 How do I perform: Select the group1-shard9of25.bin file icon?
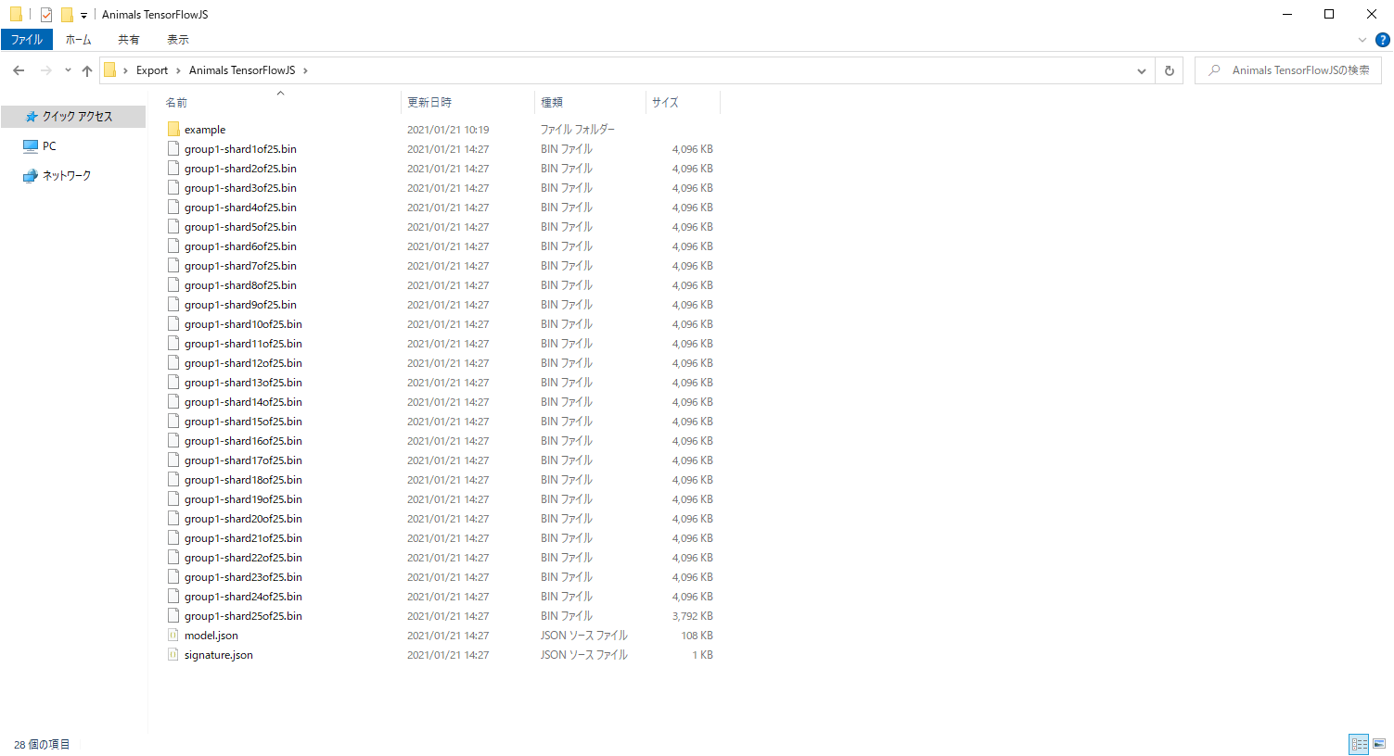(173, 305)
